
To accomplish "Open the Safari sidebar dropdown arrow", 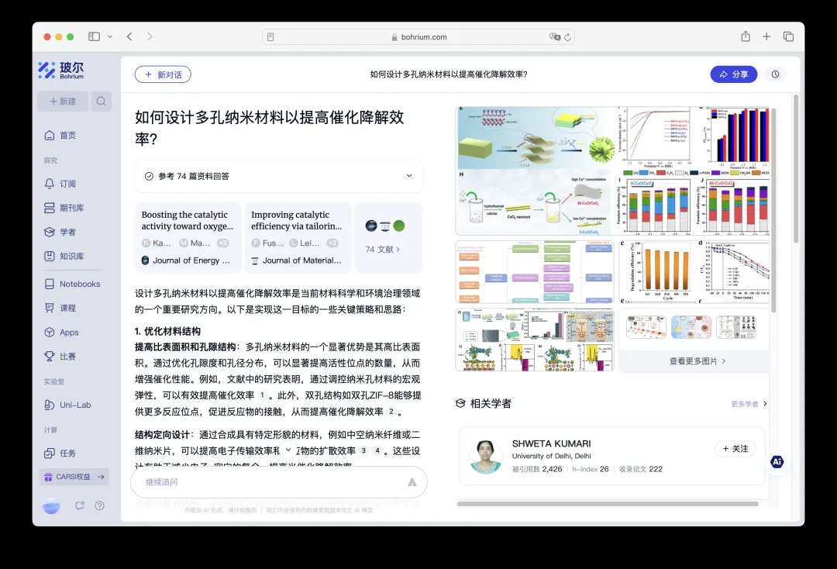I will [x=110, y=37].
